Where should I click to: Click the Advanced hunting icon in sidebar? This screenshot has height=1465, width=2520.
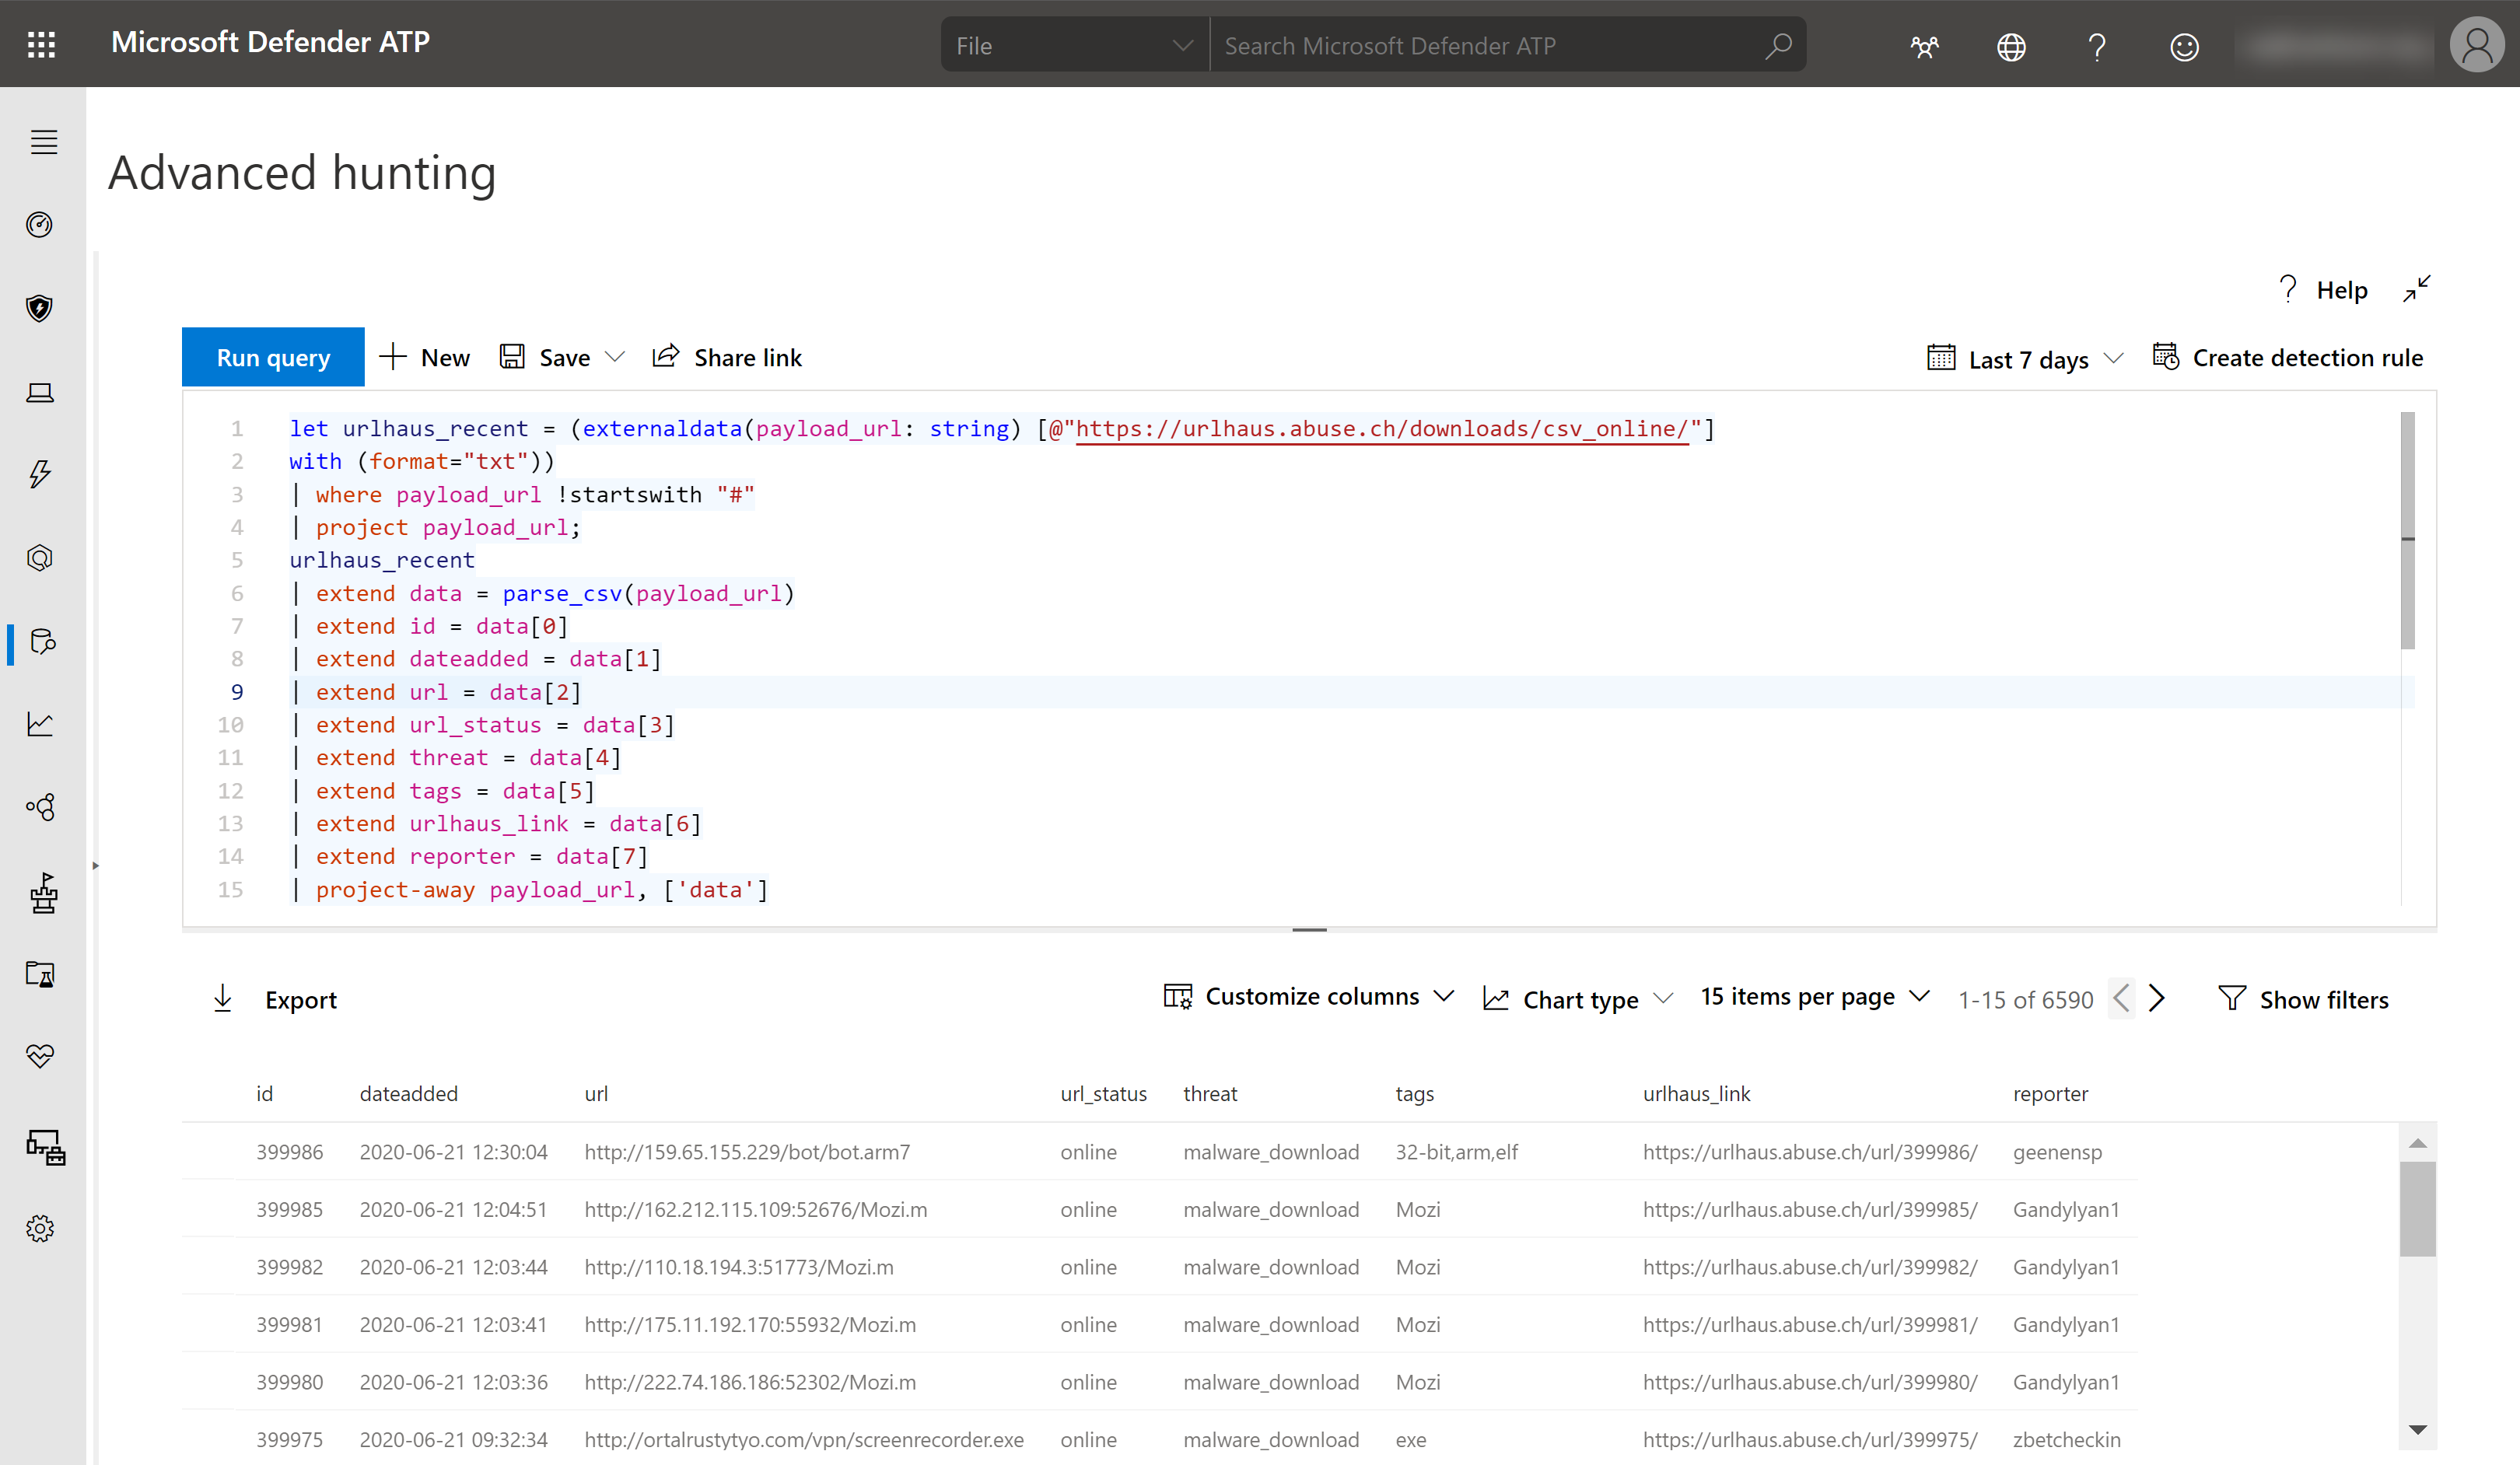tap(42, 643)
